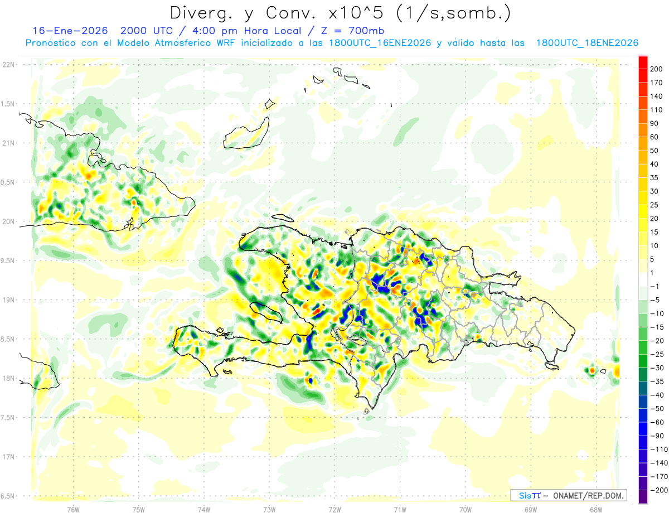Click the blue swatch between -60 and -90
This screenshot has width=669, height=517.
[643, 429]
